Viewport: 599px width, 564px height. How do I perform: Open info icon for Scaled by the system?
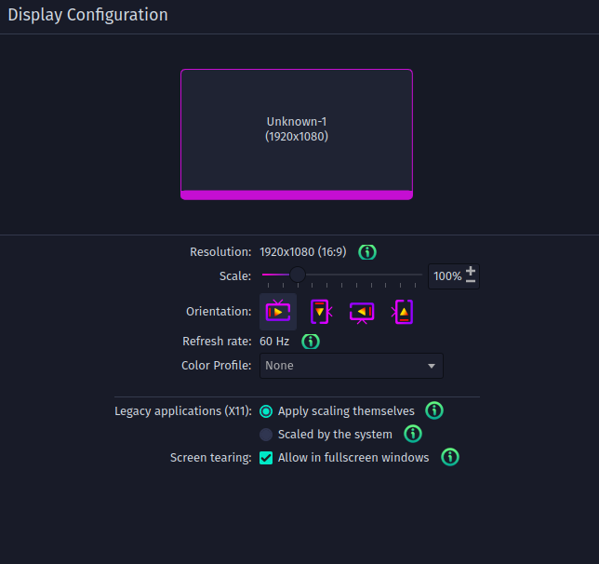click(413, 434)
